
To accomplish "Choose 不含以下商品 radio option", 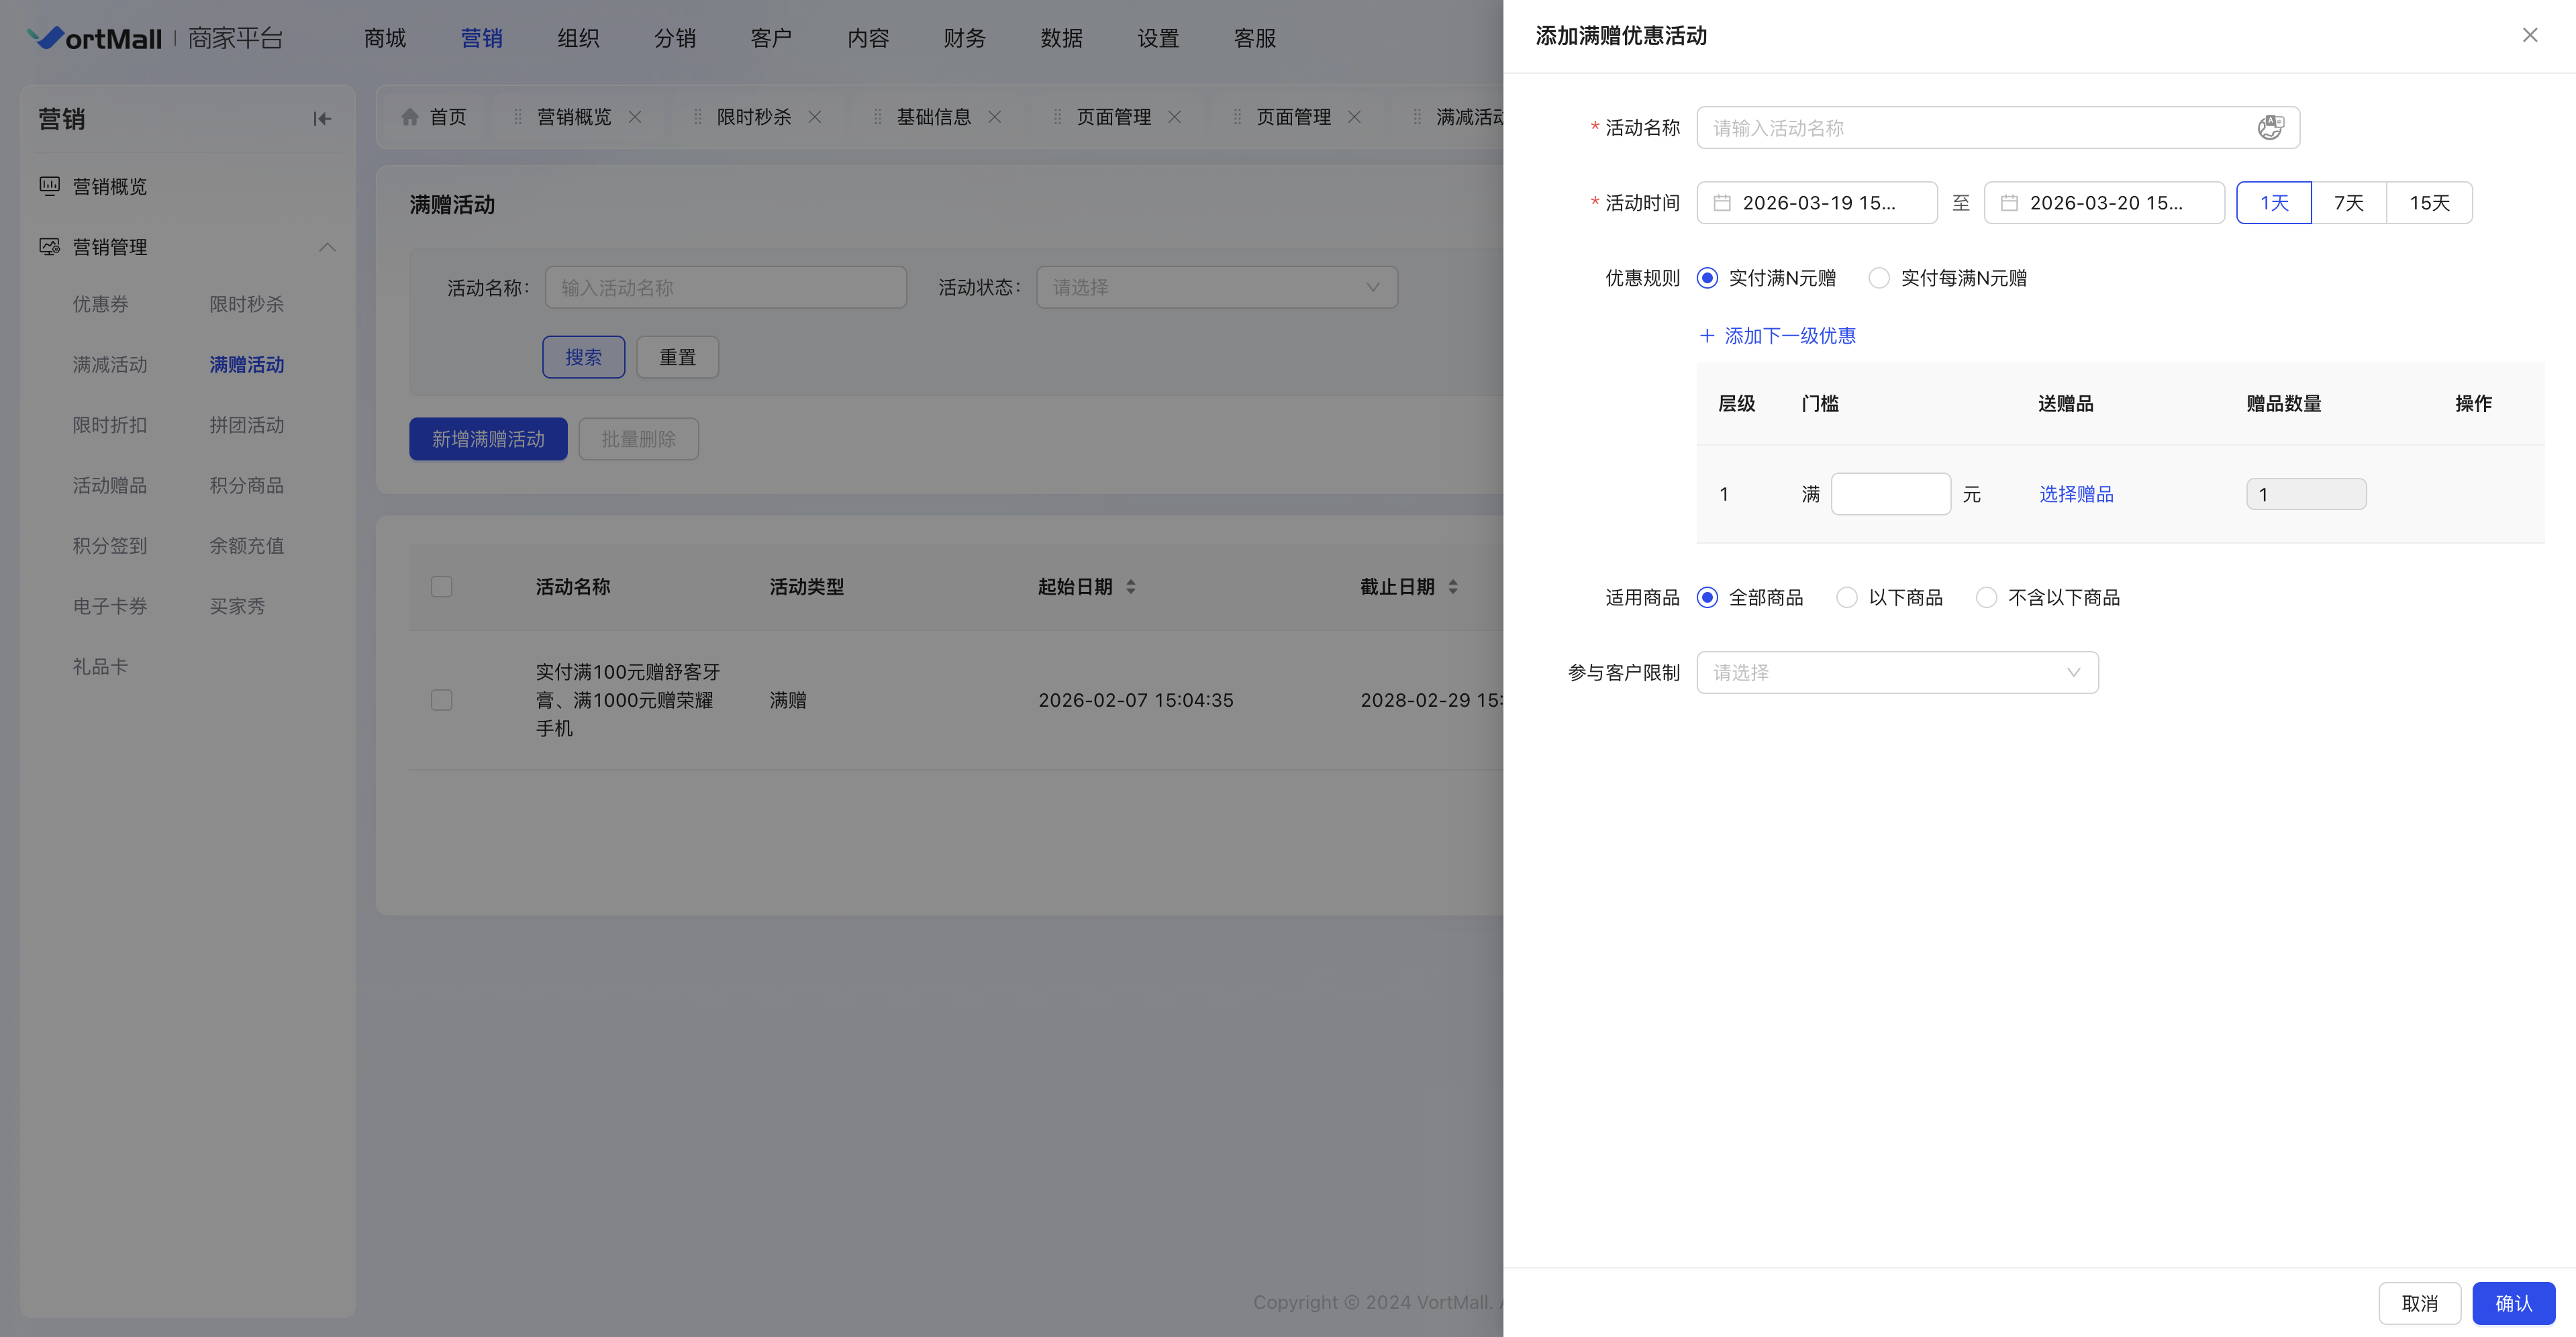I will [1987, 597].
